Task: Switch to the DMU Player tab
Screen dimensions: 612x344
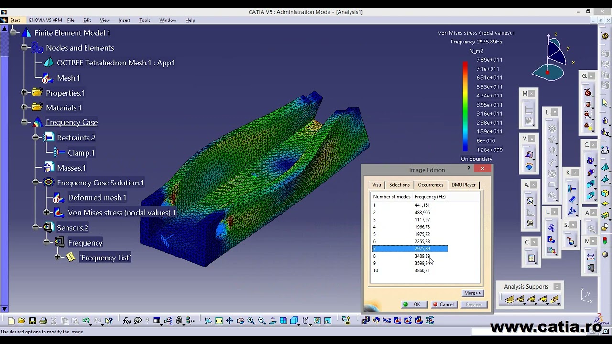Action: coord(463,185)
